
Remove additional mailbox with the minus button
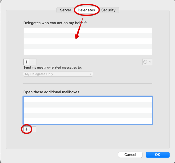click(33, 129)
